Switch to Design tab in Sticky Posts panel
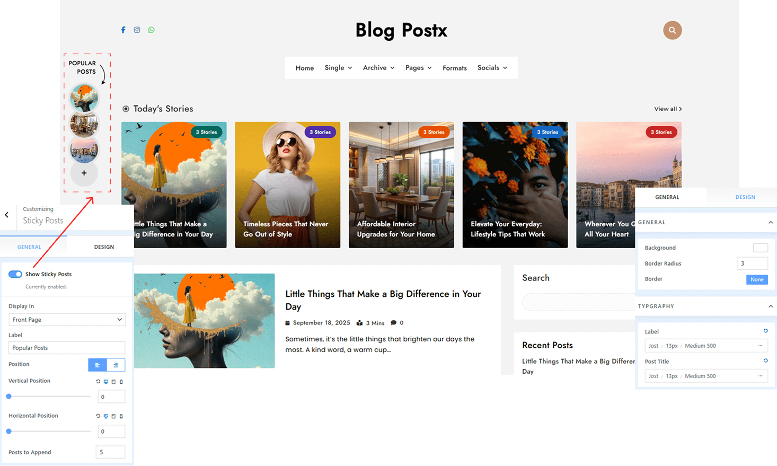 (104, 247)
